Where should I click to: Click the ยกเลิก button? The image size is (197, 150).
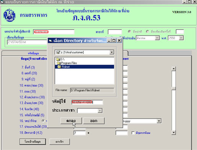[x=60, y=142]
